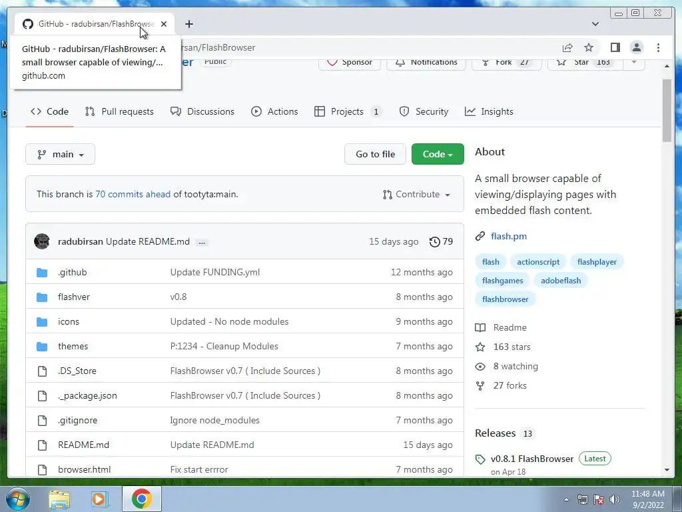
Task: Expand the green Code dropdown button
Action: point(438,154)
